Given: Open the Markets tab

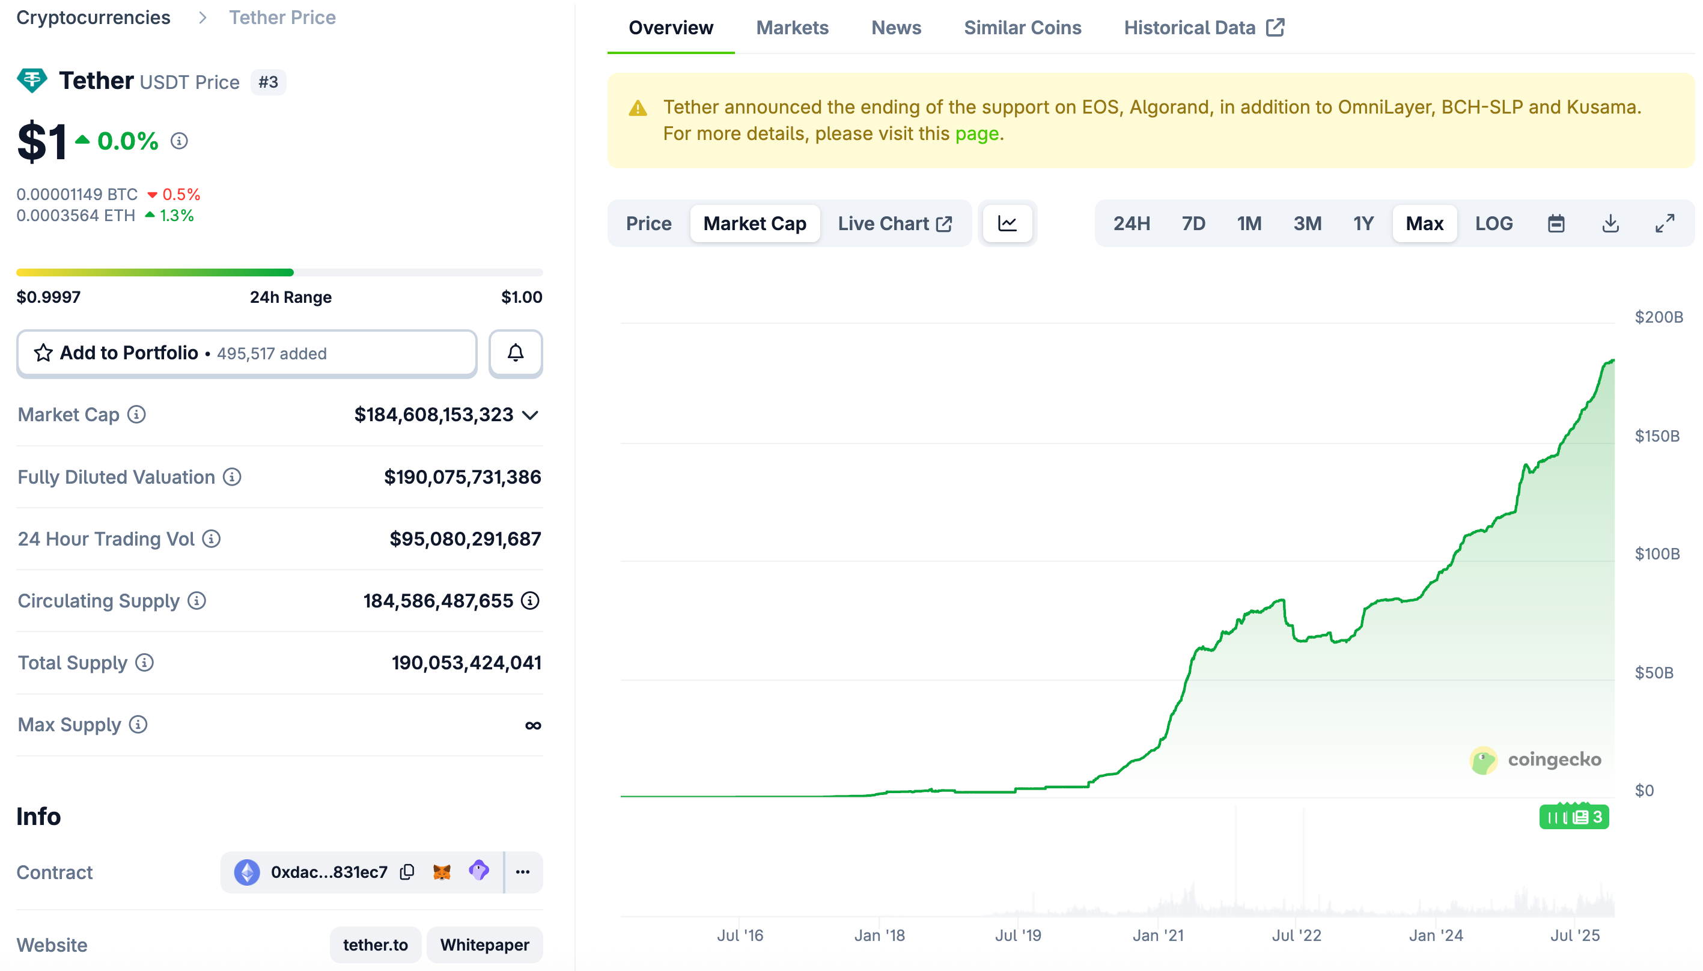Looking at the screenshot, I should (791, 28).
